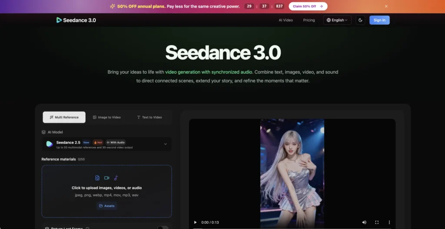Switch to the Text to Video tab
The height and width of the screenshot is (229, 445).
tap(149, 117)
